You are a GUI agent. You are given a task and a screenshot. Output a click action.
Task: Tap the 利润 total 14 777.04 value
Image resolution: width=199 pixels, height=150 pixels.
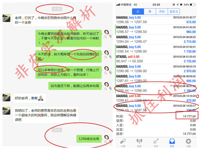[x=189, y=117]
